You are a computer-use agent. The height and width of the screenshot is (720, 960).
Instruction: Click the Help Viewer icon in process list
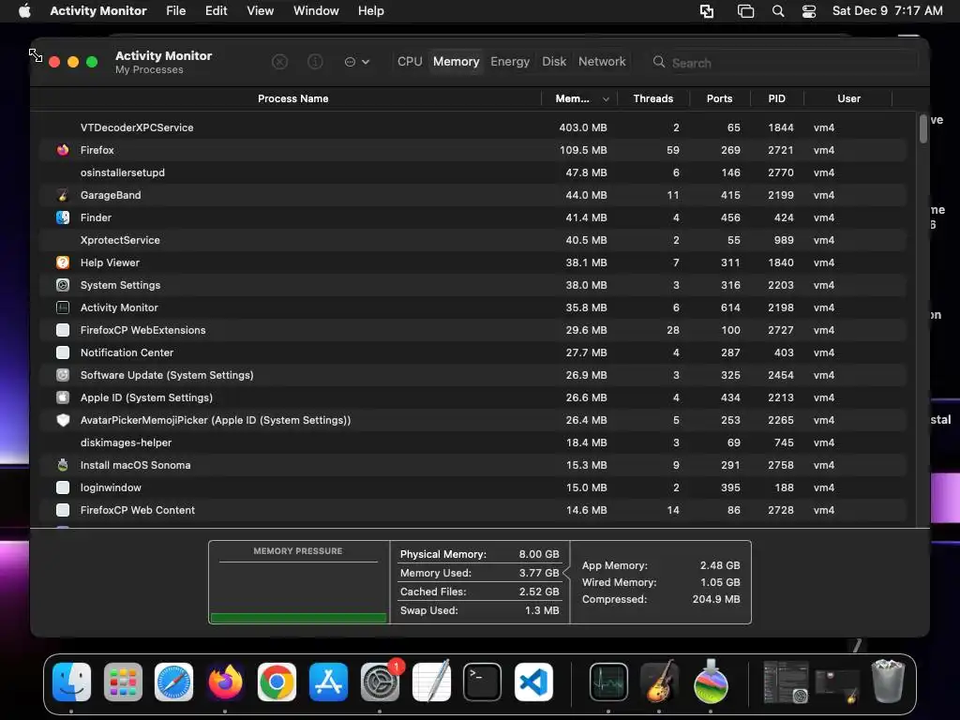pyautogui.click(x=63, y=262)
